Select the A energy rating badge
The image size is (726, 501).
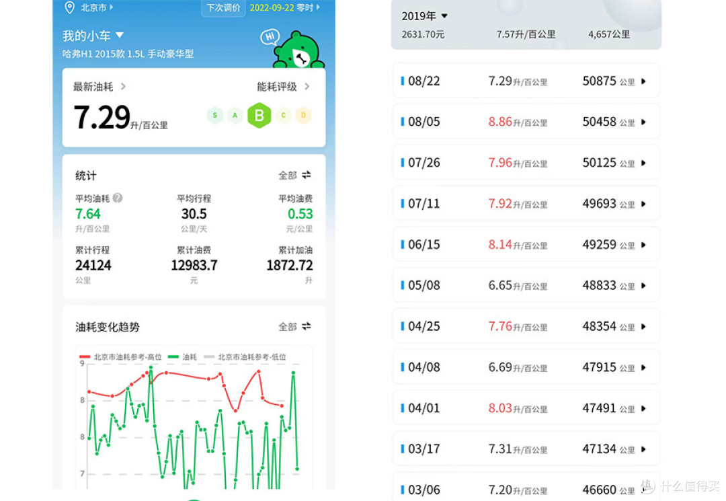pyautogui.click(x=235, y=115)
